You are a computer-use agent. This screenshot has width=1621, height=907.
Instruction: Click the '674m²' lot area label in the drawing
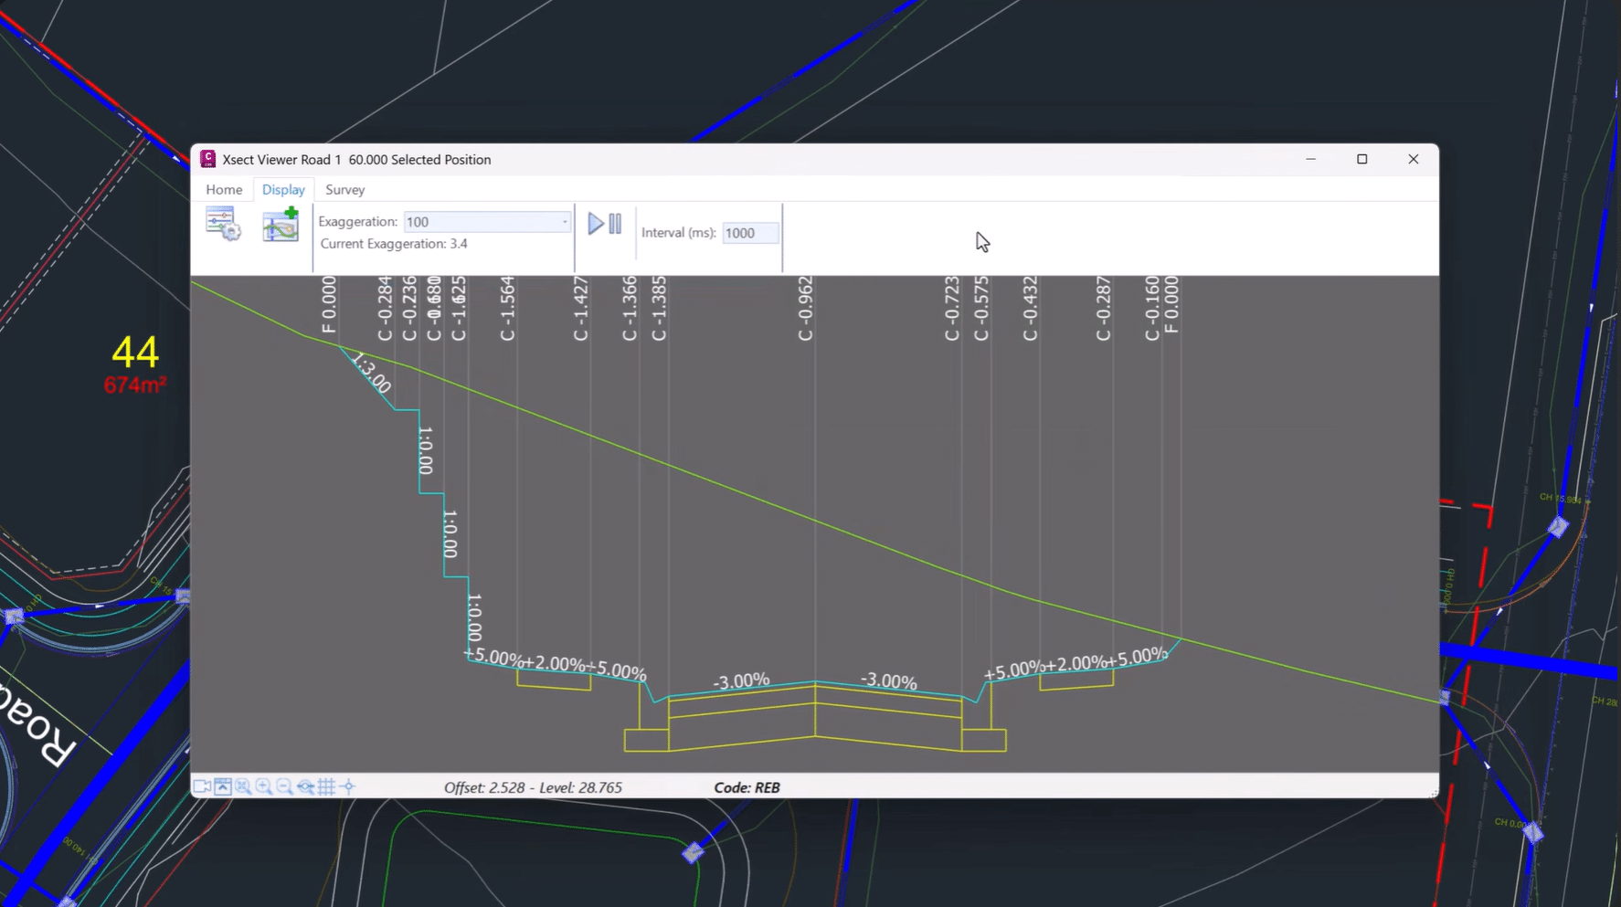point(135,385)
